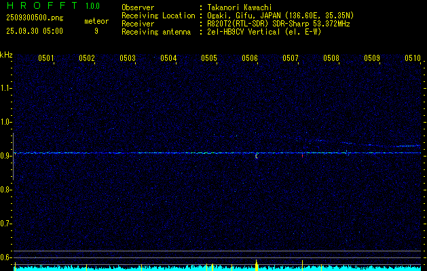427x271 pixels.
Task: Click the 0510 time axis marker
Action: (413, 58)
